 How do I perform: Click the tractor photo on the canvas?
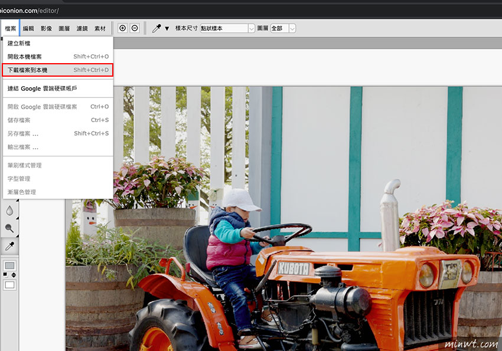click(x=283, y=219)
